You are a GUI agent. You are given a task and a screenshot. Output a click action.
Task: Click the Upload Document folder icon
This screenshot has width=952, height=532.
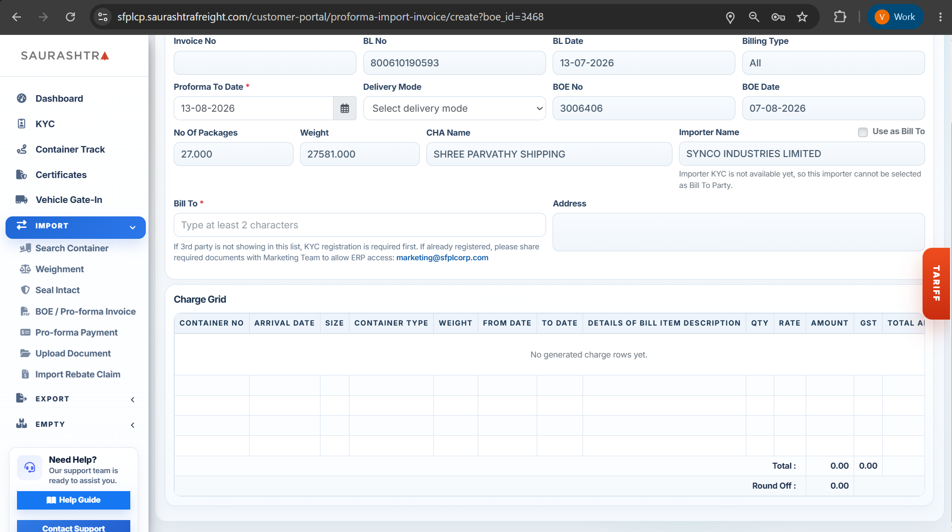(x=25, y=354)
